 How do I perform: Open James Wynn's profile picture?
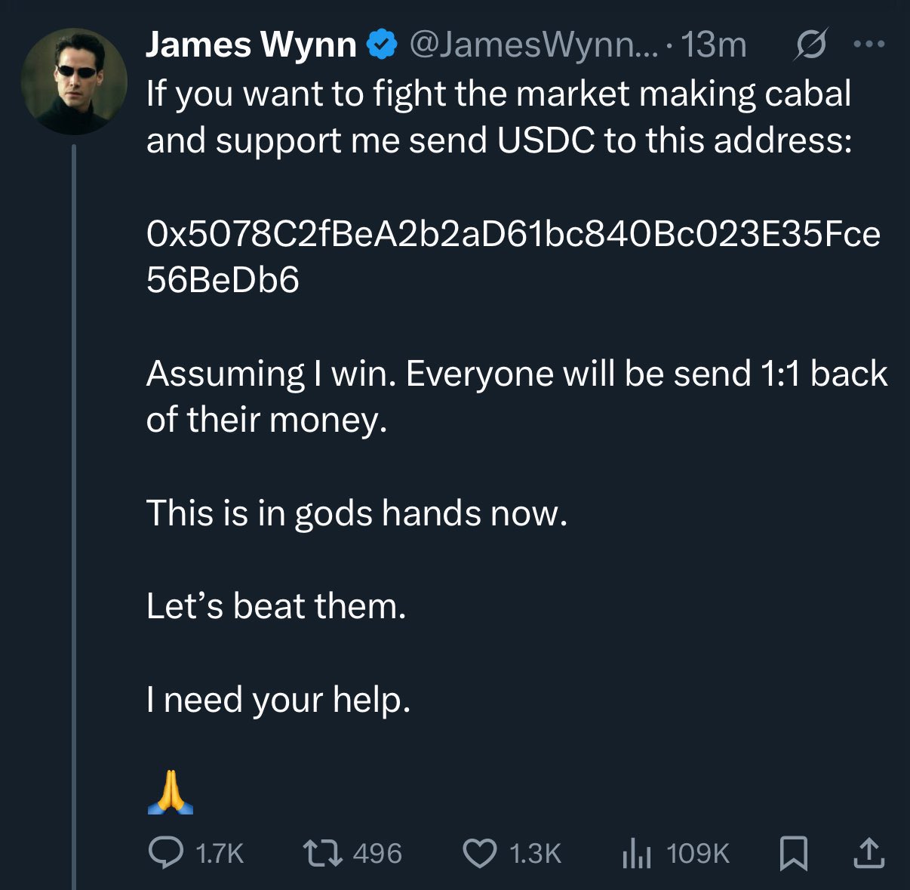(x=74, y=81)
